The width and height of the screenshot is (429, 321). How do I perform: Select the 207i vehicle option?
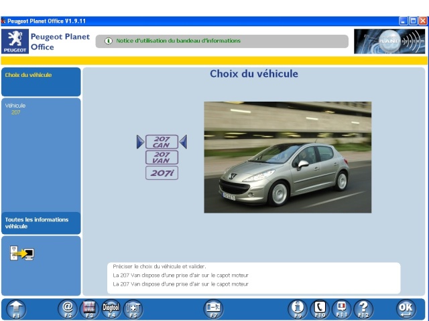point(162,173)
